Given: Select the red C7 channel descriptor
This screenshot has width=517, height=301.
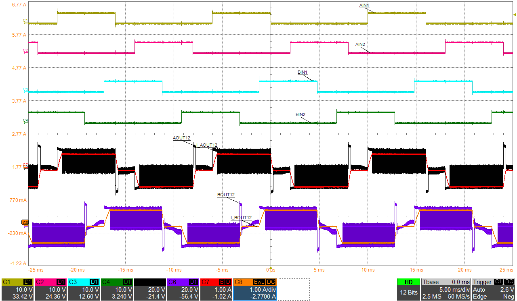Looking at the screenshot, I should coord(216,289).
